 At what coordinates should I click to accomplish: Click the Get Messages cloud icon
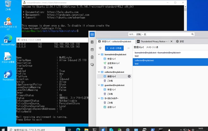[x=100, y=48]
